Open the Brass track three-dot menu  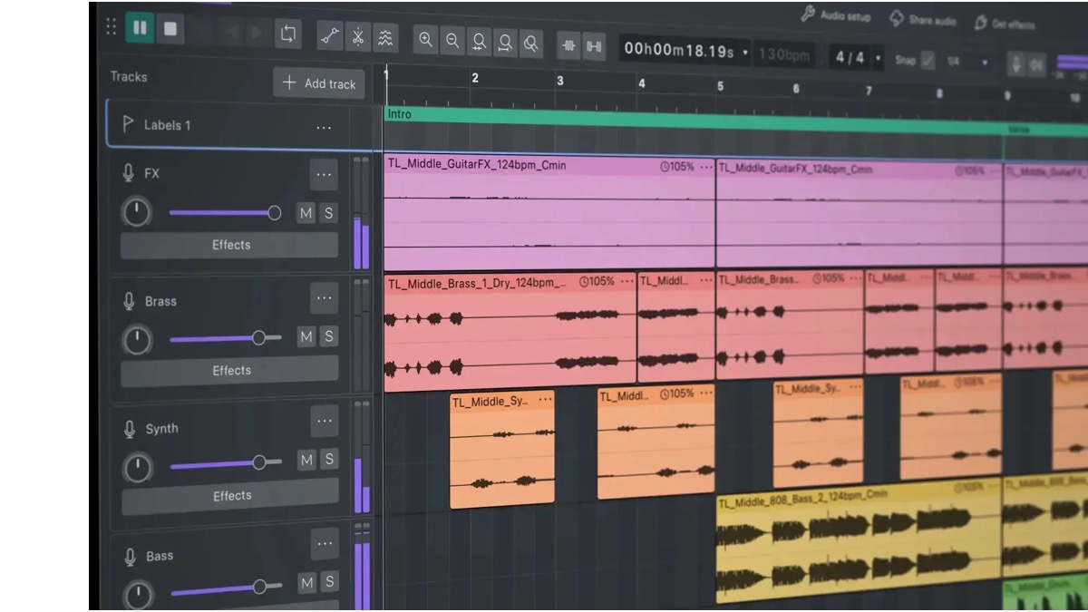tap(324, 297)
